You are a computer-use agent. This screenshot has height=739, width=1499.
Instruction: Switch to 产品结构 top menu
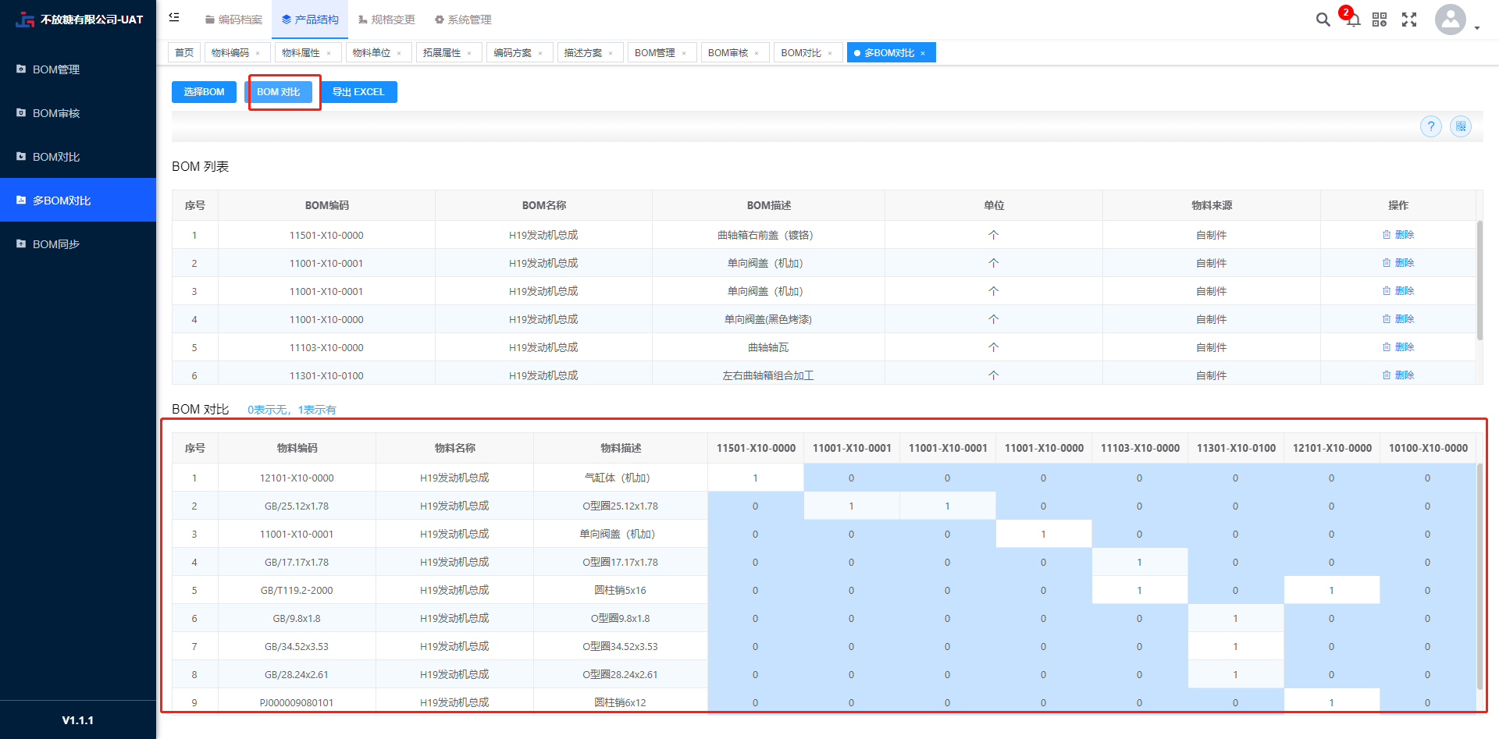[310, 20]
